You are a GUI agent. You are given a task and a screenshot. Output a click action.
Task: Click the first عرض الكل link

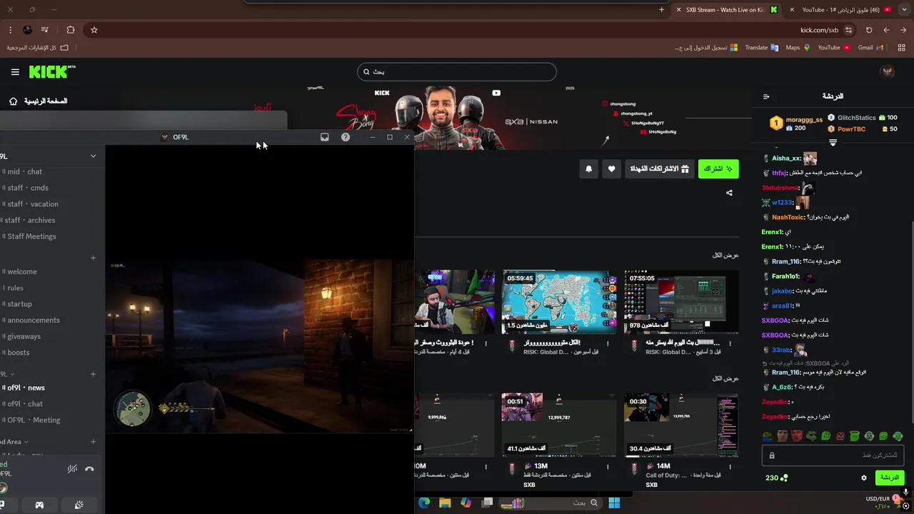pos(725,255)
